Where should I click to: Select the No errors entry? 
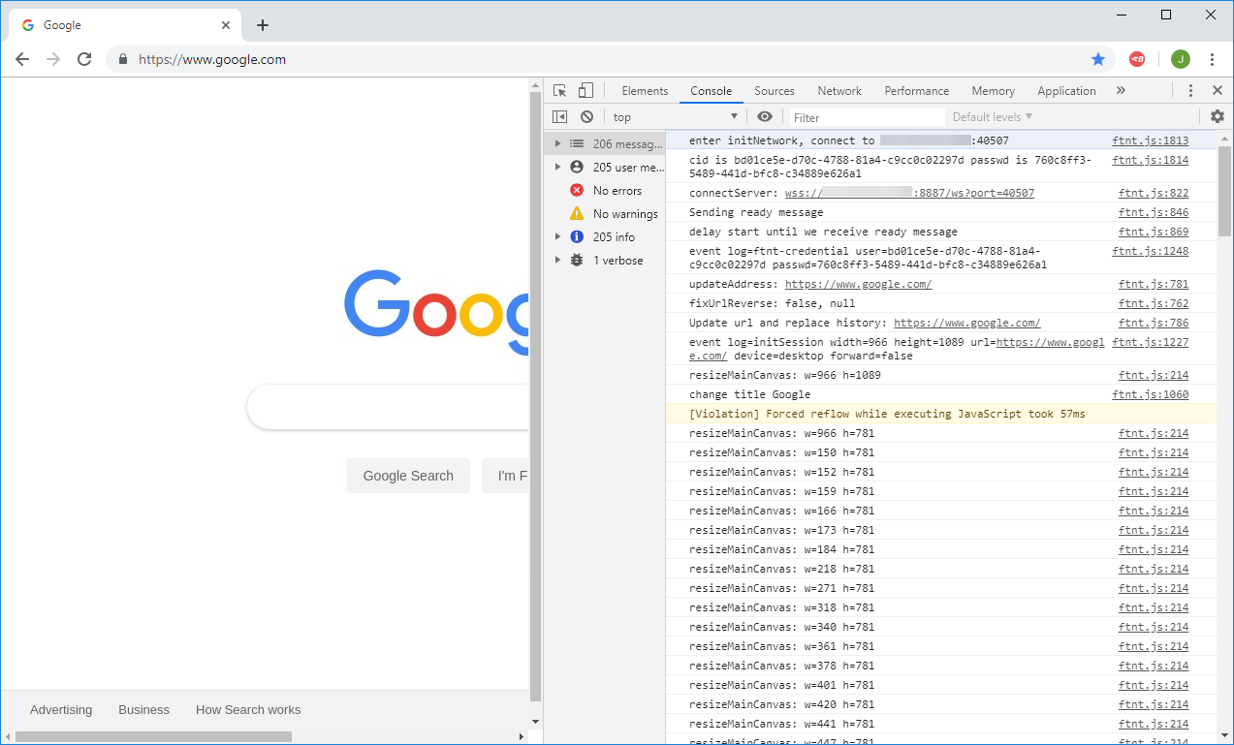pos(619,191)
